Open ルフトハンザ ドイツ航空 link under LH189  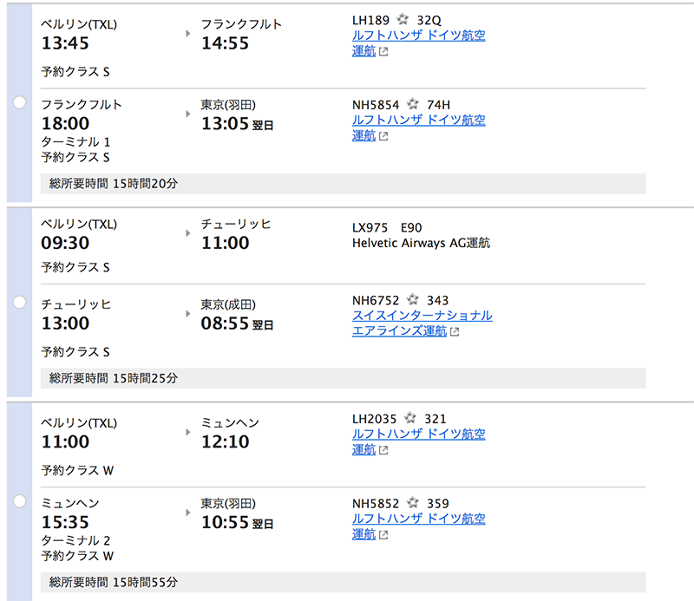click(x=418, y=36)
